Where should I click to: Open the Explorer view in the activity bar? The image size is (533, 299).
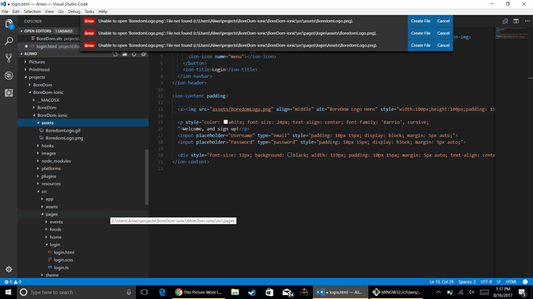[x=8, y=24]
